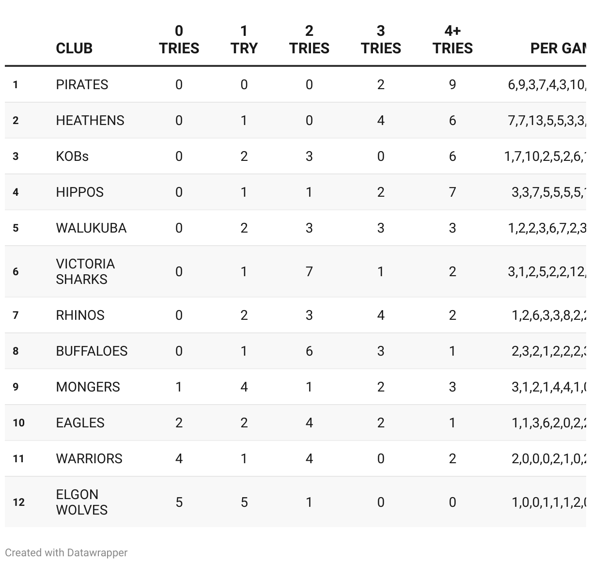Click the 3 TRIES column header
This screenshot has width=591, height=564.
pyautogui.click(x=381, y=40)
